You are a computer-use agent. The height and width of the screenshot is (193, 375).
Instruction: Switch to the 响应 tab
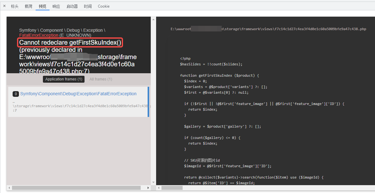tap(56, 6)
